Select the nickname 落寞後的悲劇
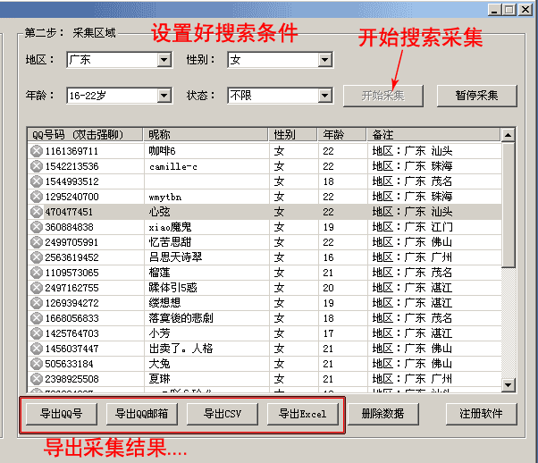The width and height of the screenshot is (538, 463). (181, 318)
